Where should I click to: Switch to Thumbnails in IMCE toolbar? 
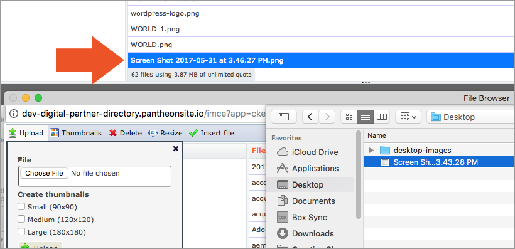click(76, 133)
